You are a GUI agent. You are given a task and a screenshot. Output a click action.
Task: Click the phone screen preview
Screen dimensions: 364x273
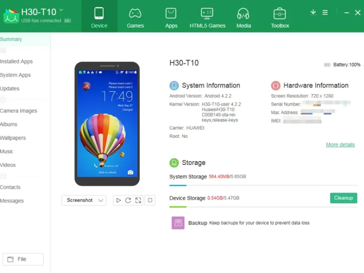click(x=107, y=123)
